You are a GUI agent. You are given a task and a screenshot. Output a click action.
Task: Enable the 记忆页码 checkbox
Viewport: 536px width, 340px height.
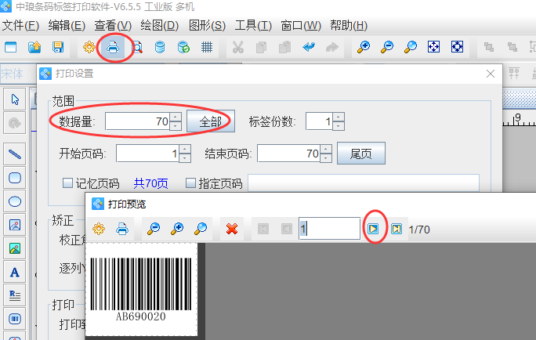pyautogui.click(x=67, y=183)
